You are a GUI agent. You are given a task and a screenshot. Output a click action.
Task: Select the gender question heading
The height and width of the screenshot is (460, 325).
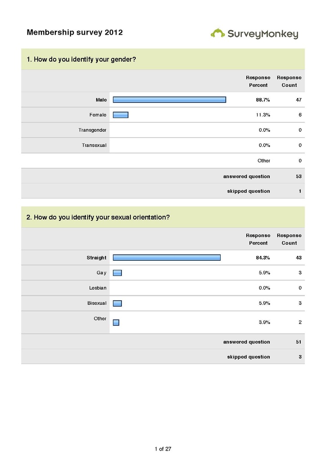[x=81, y=59]
